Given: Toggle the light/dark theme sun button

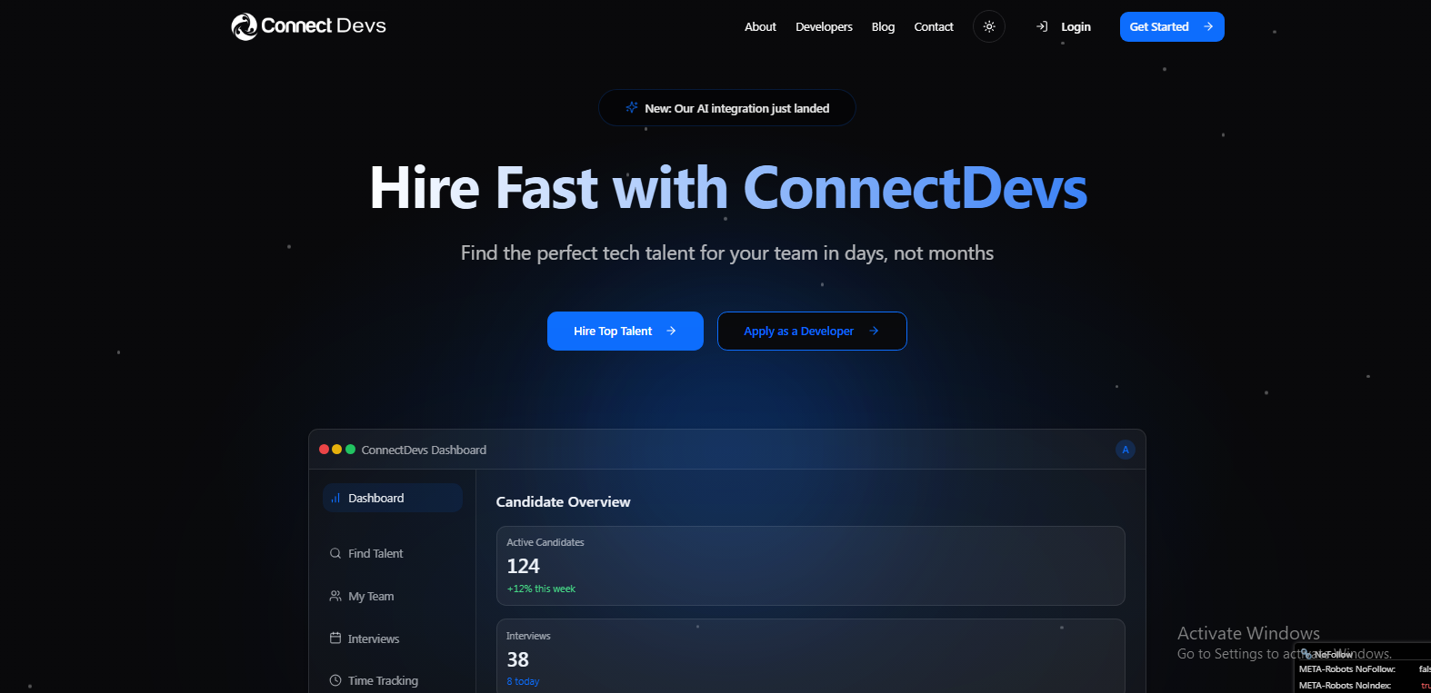Looking at the screenshot, I should click(989, 27).
